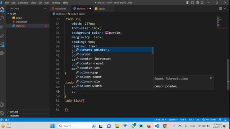Open Run and Debug view
Screen dimensions: 230x129
2,36
